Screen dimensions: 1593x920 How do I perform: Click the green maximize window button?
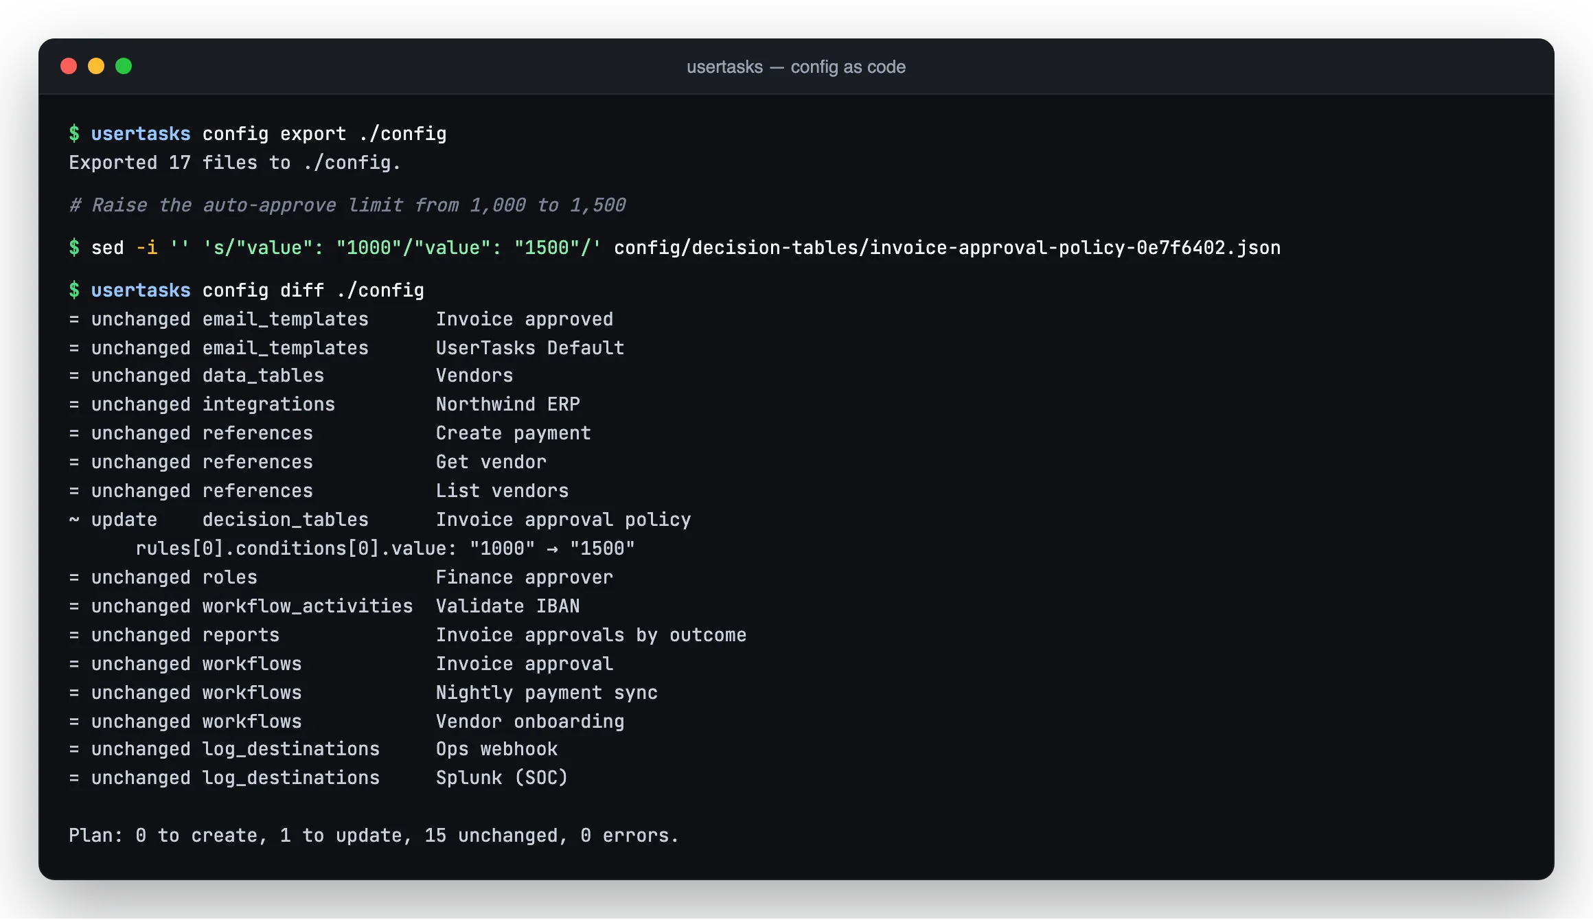[x=124, y=66]
